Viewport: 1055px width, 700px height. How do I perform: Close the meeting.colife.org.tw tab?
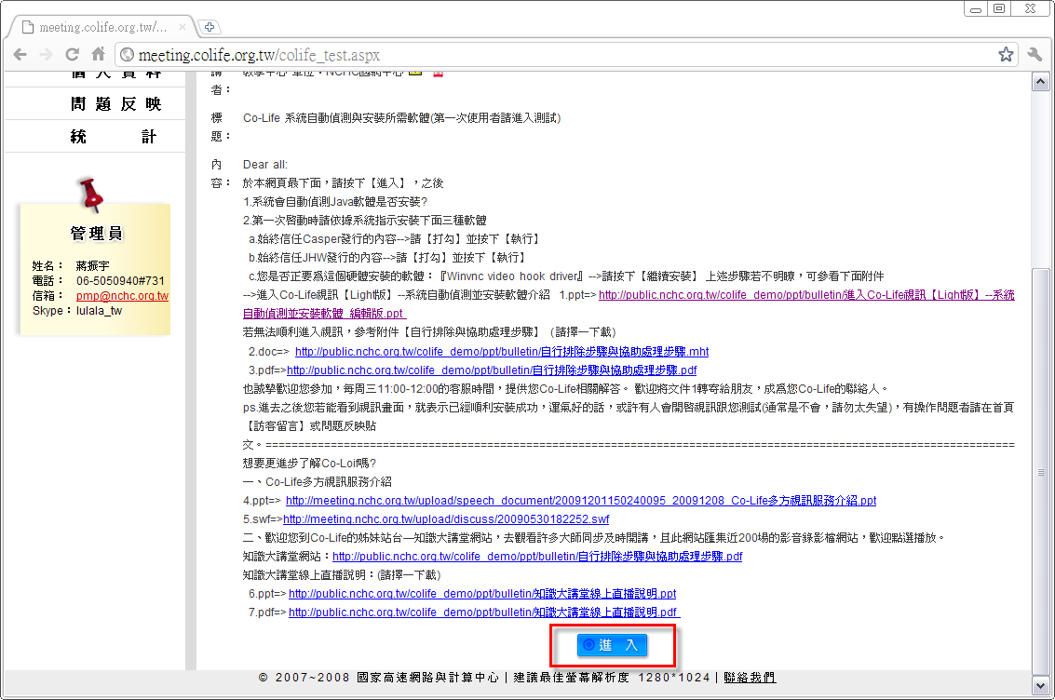tap(183, 27)
